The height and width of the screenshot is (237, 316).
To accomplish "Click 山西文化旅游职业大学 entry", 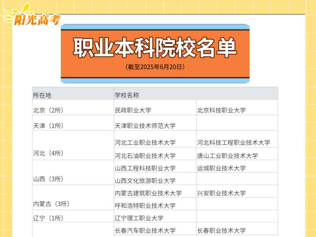I will (145, 181).
